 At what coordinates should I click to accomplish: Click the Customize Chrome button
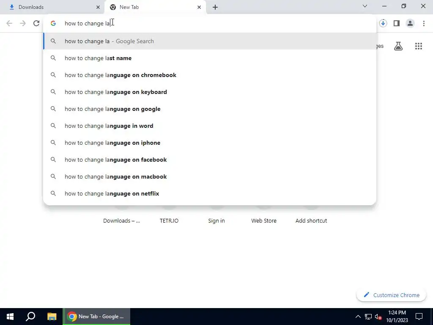click(x=391, y=295)
